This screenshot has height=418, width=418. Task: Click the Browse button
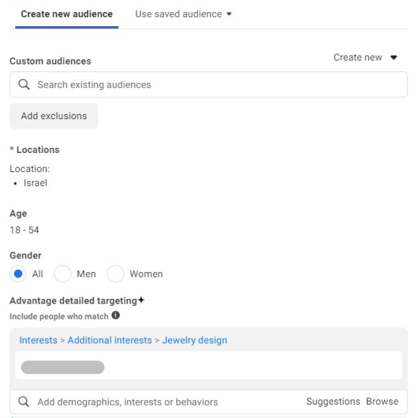click(382, 402)
